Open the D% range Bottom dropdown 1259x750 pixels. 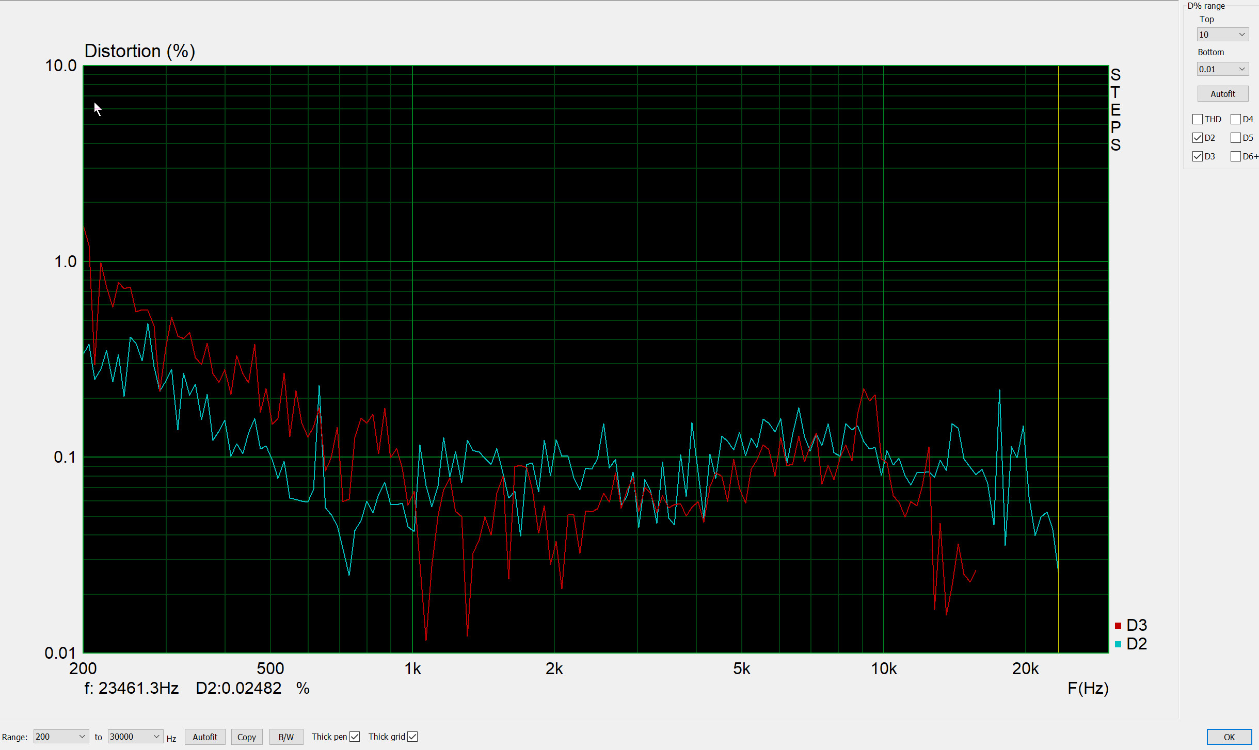[1222, 69]
